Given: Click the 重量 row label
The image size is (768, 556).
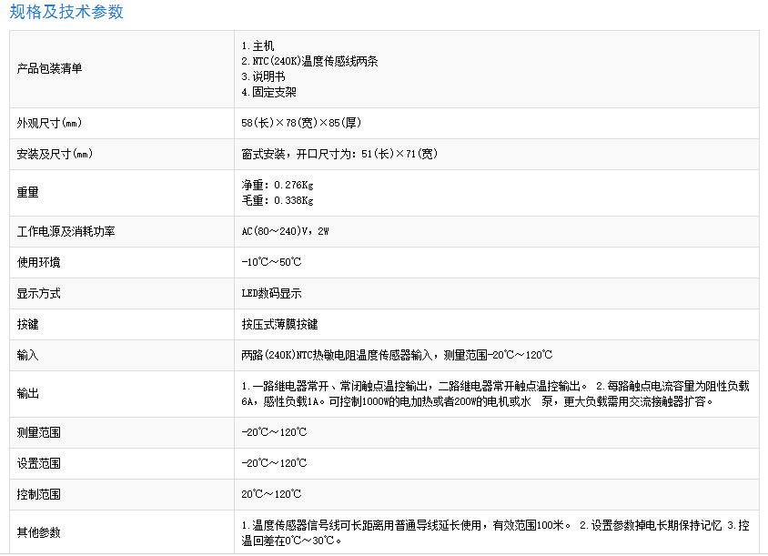Looking at the screenshot, I should [28, 193].
